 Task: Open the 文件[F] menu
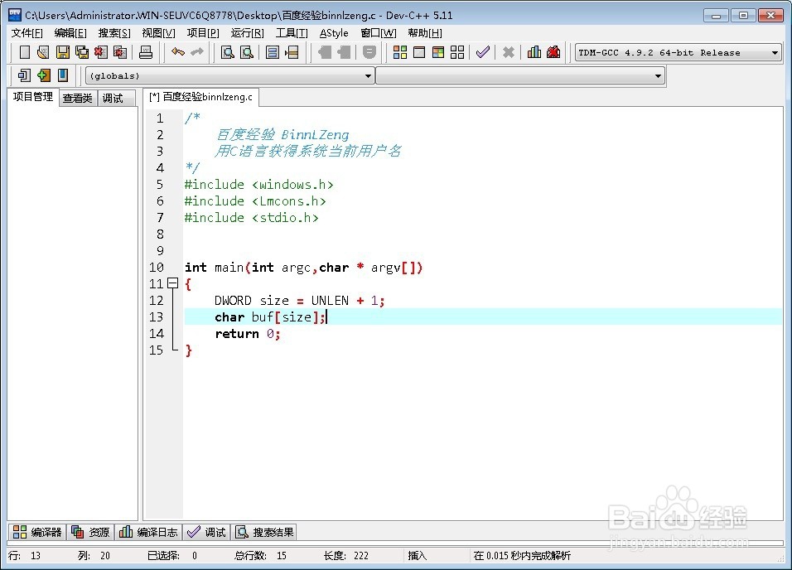[x=27, y=33]
